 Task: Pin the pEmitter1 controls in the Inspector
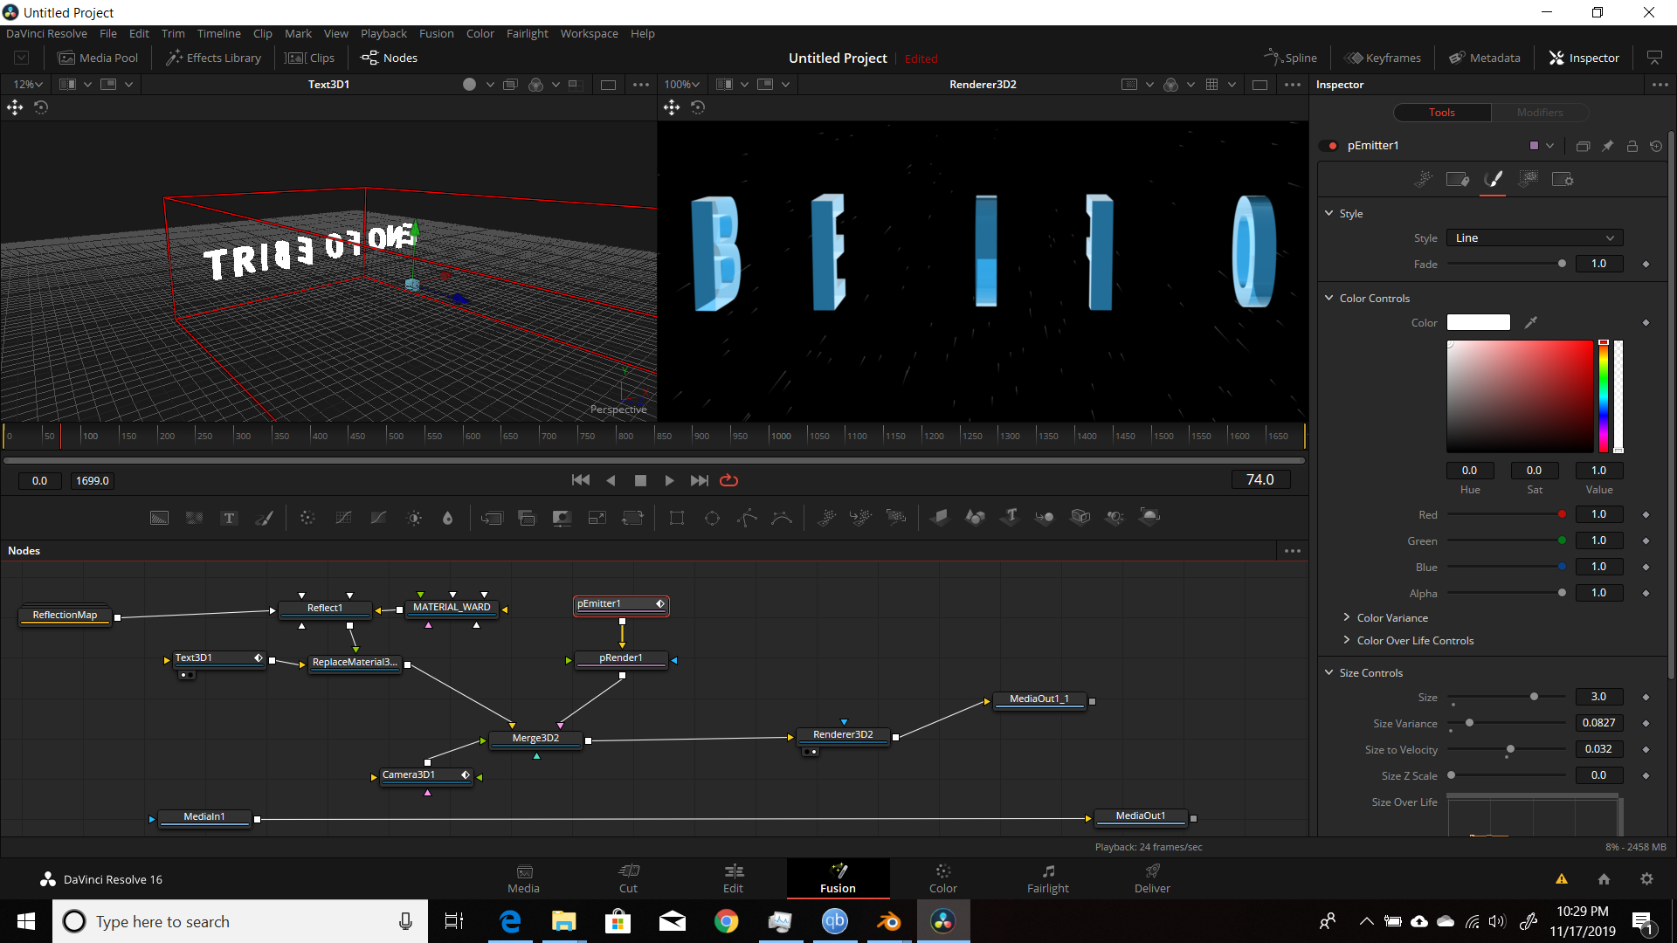coord(1607,146)
